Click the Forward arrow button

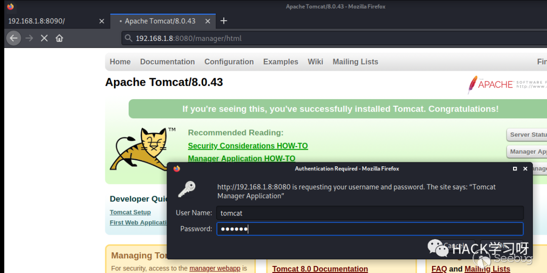click(29, 38)
